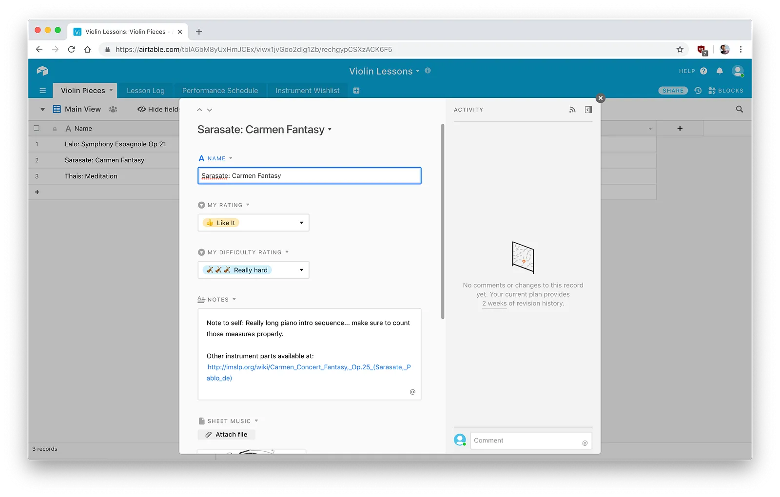This screenshot has width=780, height=497.
Task: Open the My Rating 'Like It' dropdown
Action: point(253,223)
